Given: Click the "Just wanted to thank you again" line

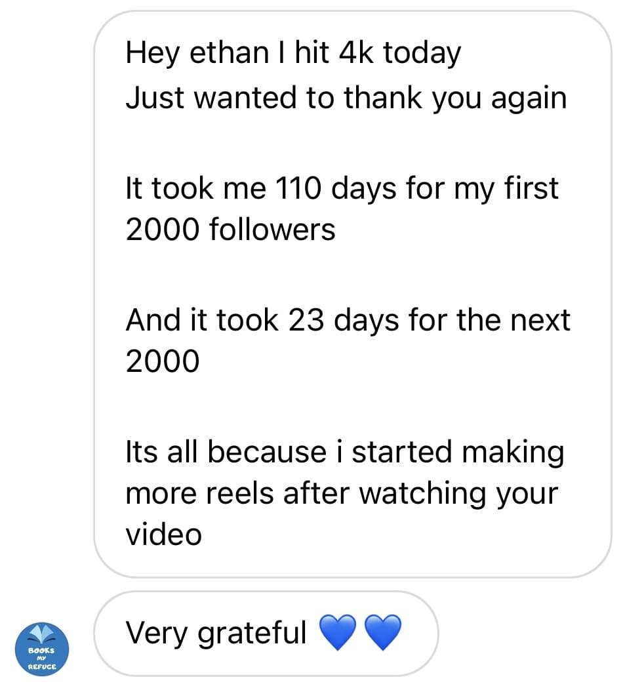Looking at the screenshot, I should tap(346, 98).
